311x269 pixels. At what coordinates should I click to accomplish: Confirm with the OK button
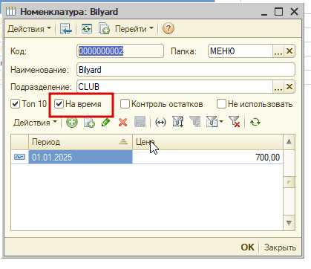247,247
